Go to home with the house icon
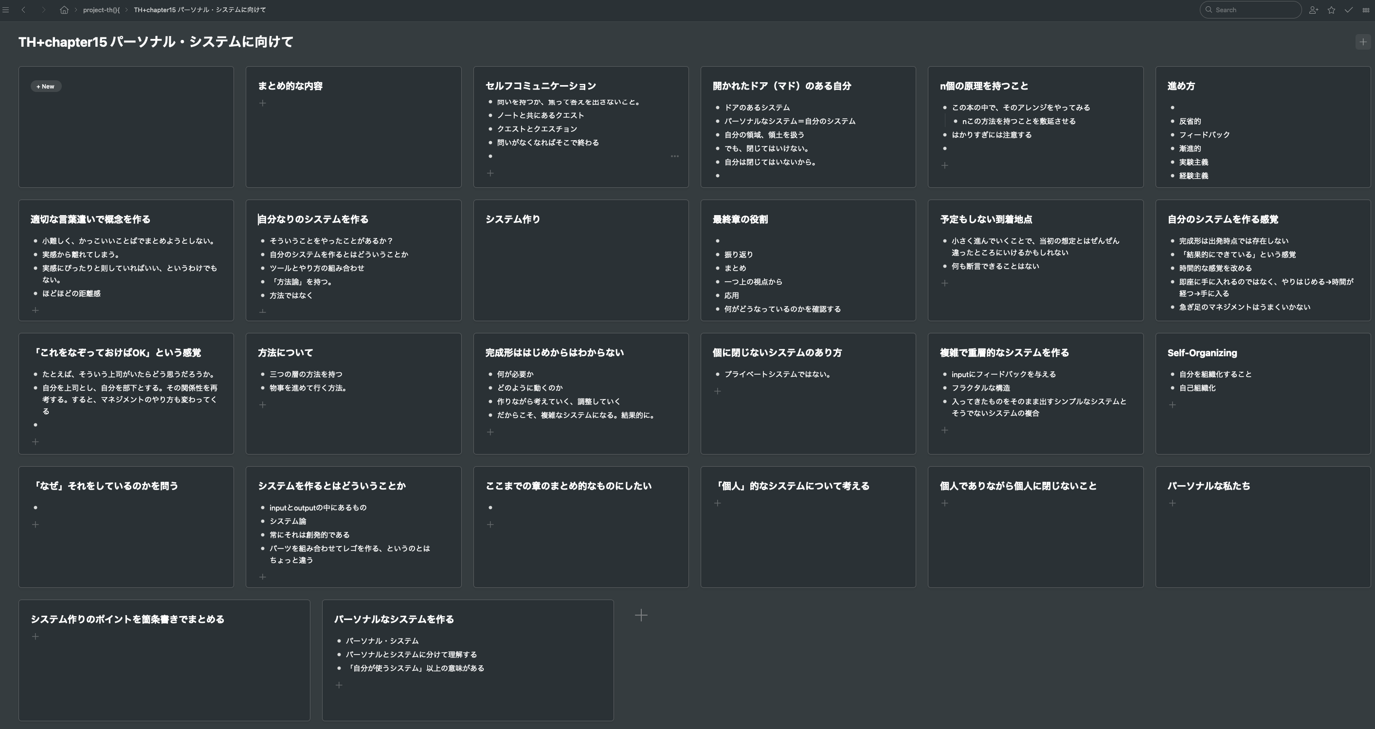The width and height of the screenshot is (1375, 729). (x=65, y=9)
